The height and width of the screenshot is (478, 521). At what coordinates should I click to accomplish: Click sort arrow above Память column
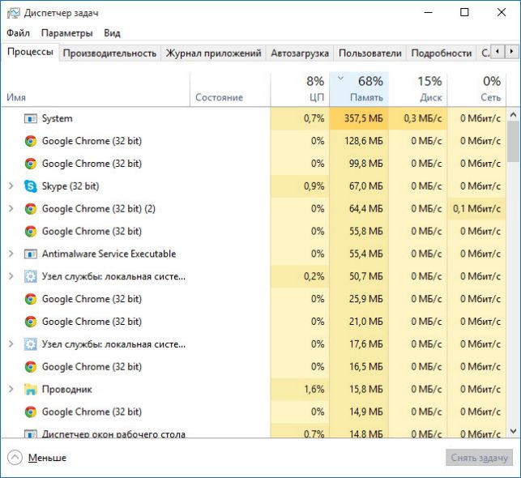tap(340, 79)
